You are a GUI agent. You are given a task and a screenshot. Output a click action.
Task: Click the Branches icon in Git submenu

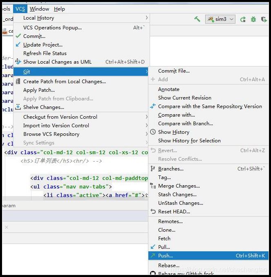153,168
